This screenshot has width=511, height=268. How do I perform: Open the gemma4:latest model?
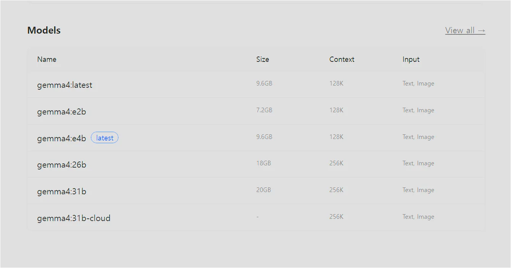tap(65, 85)
